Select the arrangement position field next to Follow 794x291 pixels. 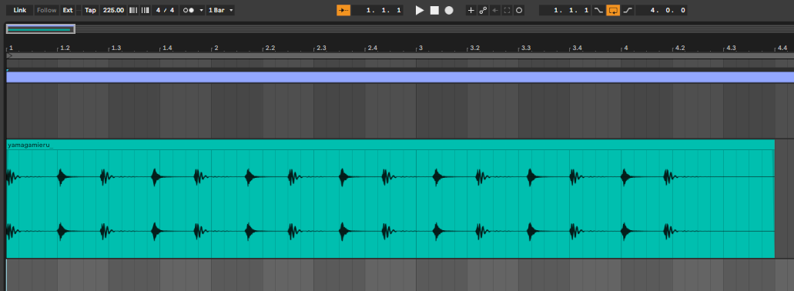tap(378, 10)
